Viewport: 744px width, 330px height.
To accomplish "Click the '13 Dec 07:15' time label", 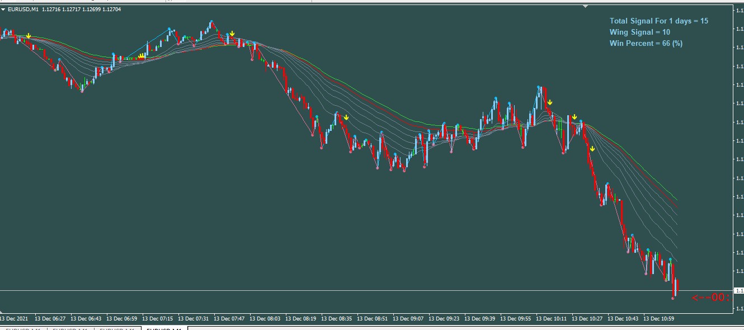I will pyautogui.click(x=157, y=319).
